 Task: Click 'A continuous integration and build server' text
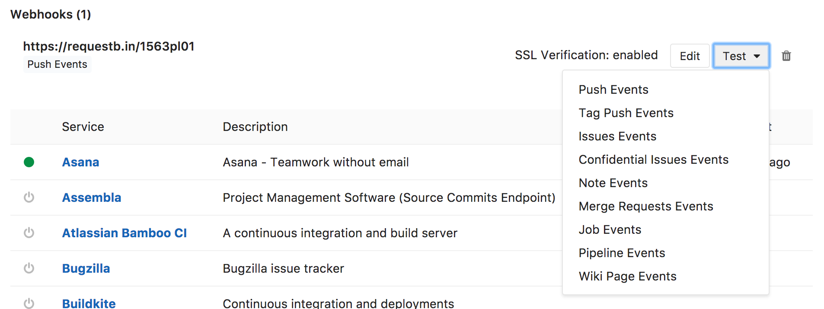pyautogui.click(x=340, y=233)
